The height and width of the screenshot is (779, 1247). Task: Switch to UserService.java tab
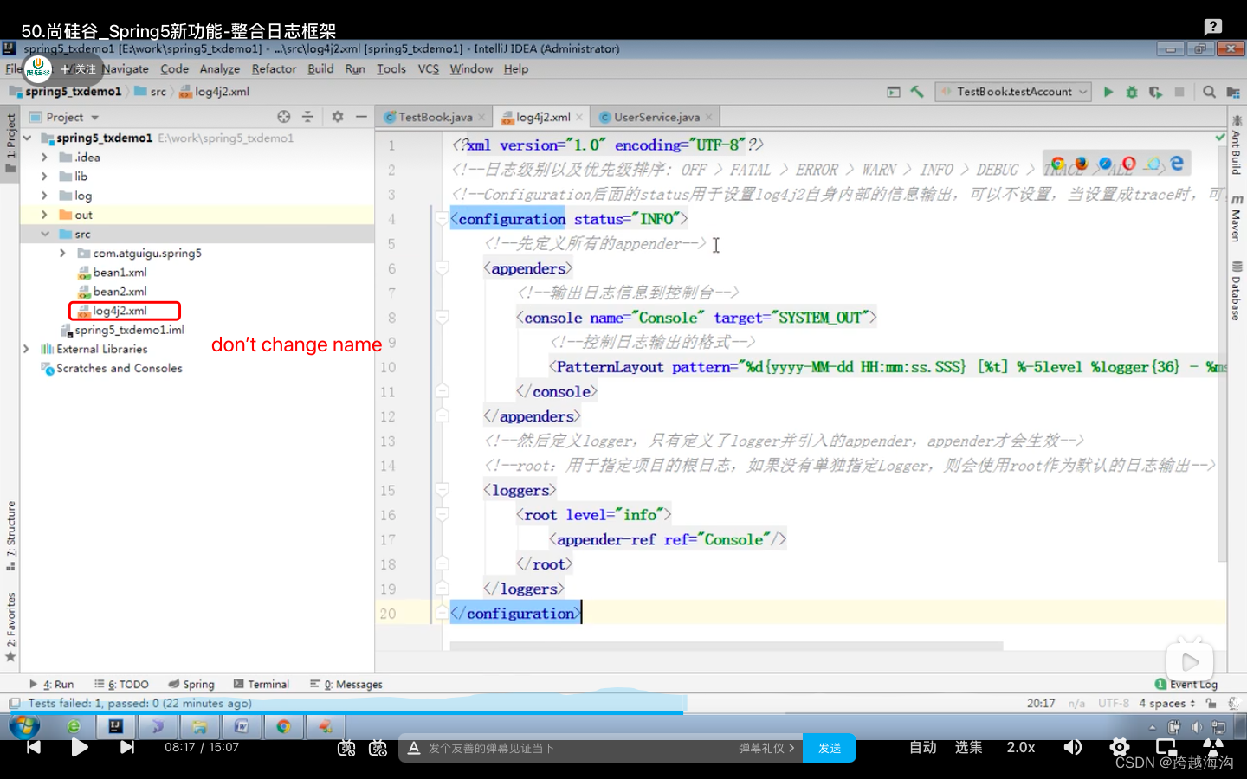click(656, 117)
